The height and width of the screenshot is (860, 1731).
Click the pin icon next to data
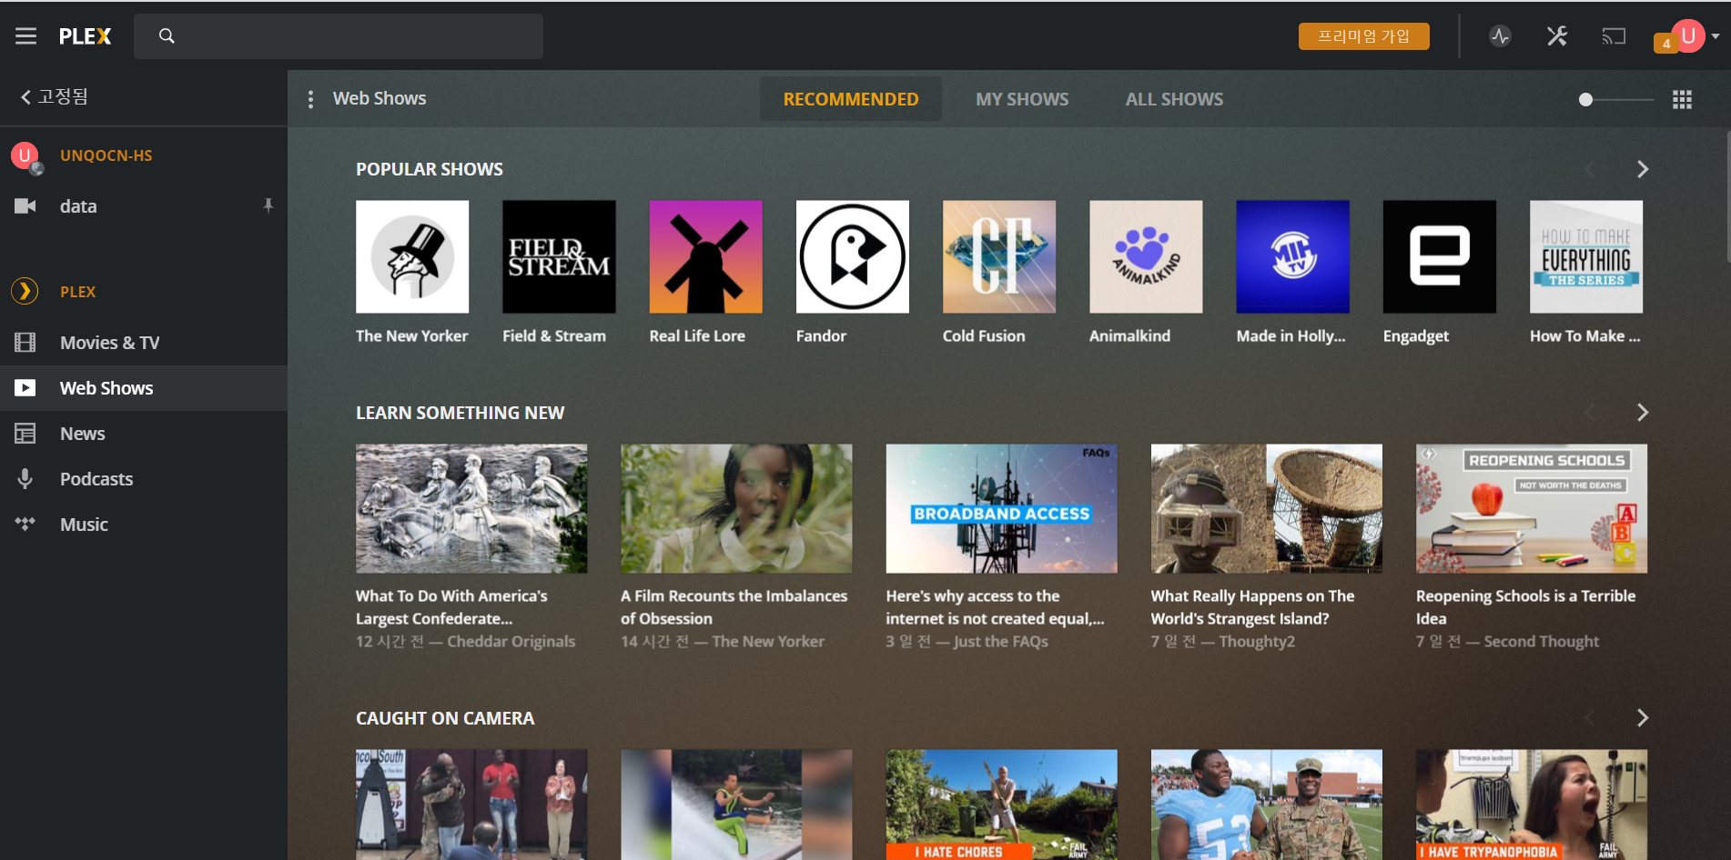(x=268, y=205)
